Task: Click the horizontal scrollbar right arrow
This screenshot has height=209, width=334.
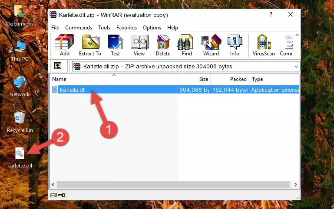Action: click(296, 185)
